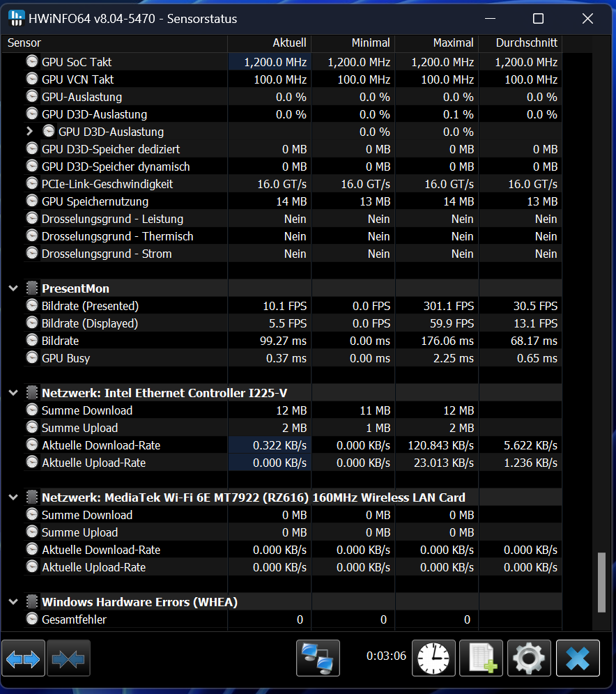The image size is (616, 694).
Task: Click the collapse-view inward arrows button
Action: click(x=68, y=658)
